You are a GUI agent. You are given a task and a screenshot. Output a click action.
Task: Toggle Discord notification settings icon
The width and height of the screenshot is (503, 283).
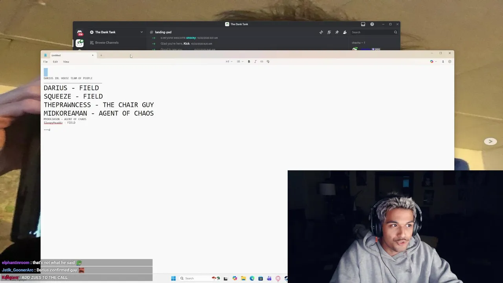[x=329, y=32]
